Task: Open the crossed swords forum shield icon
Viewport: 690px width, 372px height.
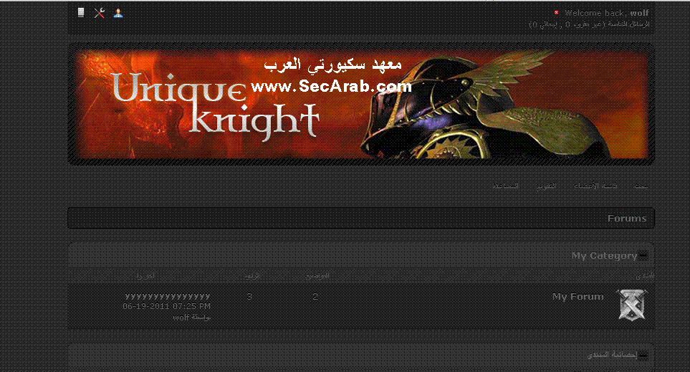Action: (x=632, y=305)
